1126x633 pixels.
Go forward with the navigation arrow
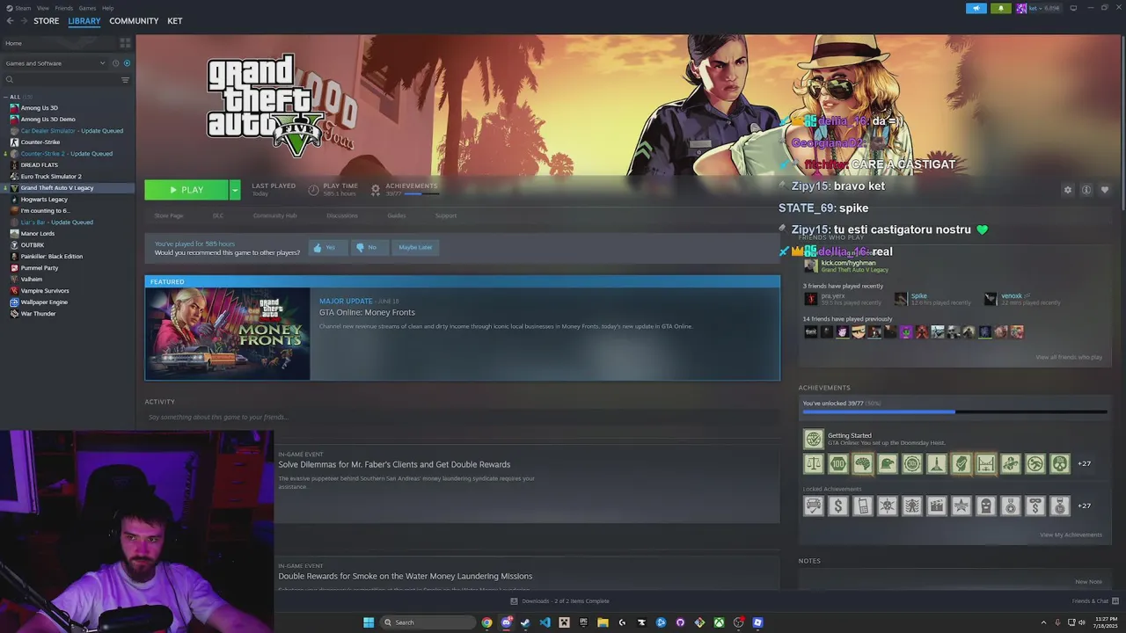pyautogui.click(x=23, y=21)
